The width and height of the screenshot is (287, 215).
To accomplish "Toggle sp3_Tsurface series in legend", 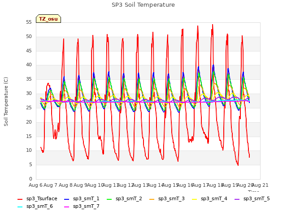I will 37,199.
